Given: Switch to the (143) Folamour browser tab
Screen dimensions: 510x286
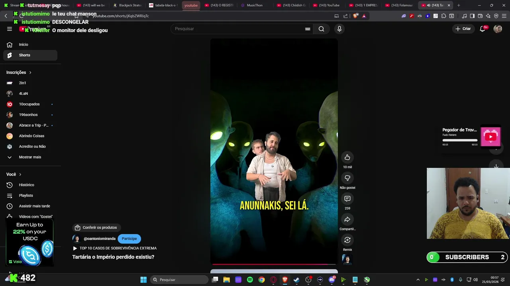Looking at the screenshot, I should tap(400, 5).
